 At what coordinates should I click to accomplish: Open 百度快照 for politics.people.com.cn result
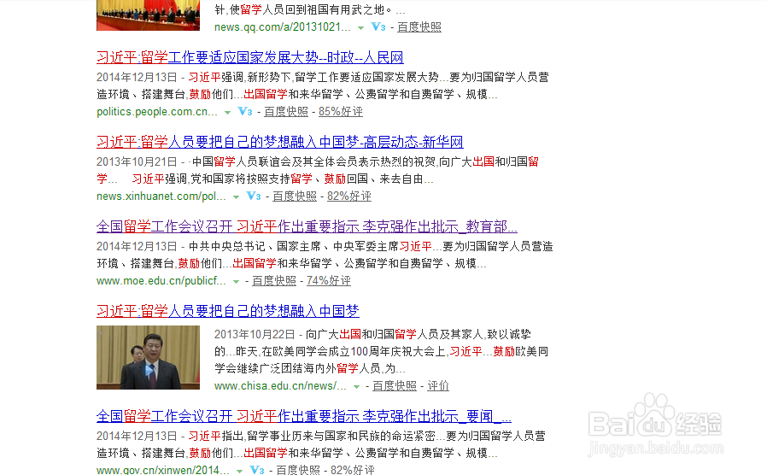[x=286, y=112]
